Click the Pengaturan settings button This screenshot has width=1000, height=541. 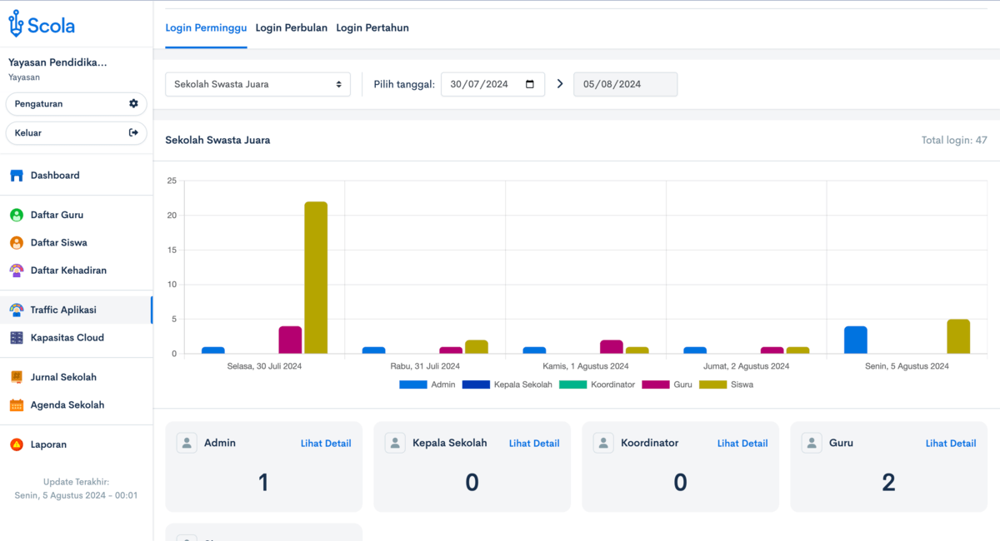click(76, 104)
